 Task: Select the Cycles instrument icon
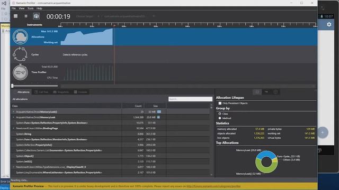20,54
